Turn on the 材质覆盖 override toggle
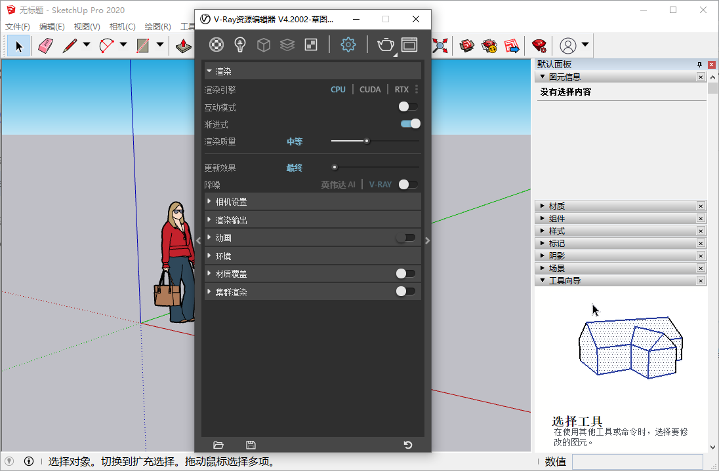The width and height of the screenshot is (719, 471). [405, 273]
